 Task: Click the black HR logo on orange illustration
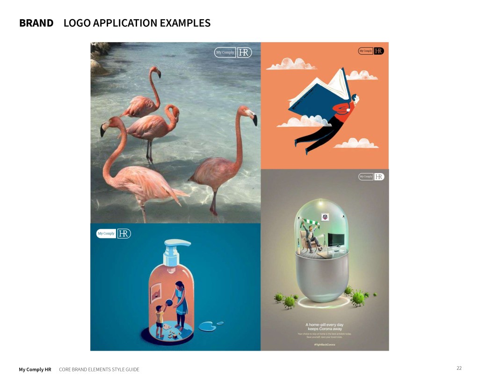click(371, 51)
